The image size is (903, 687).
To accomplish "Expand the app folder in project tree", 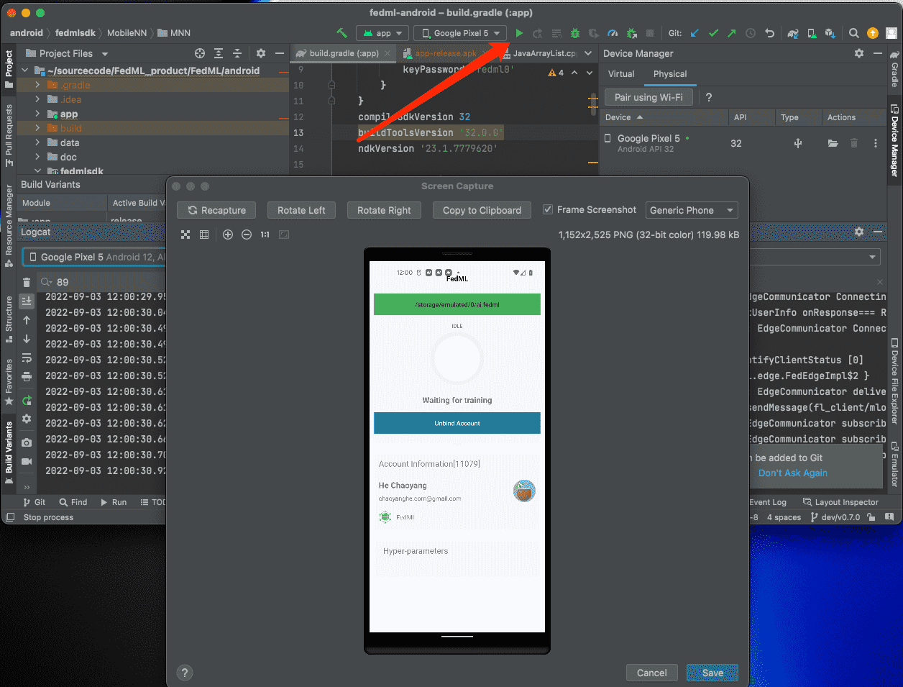I will pyautogui.click(x=37, y=114).
